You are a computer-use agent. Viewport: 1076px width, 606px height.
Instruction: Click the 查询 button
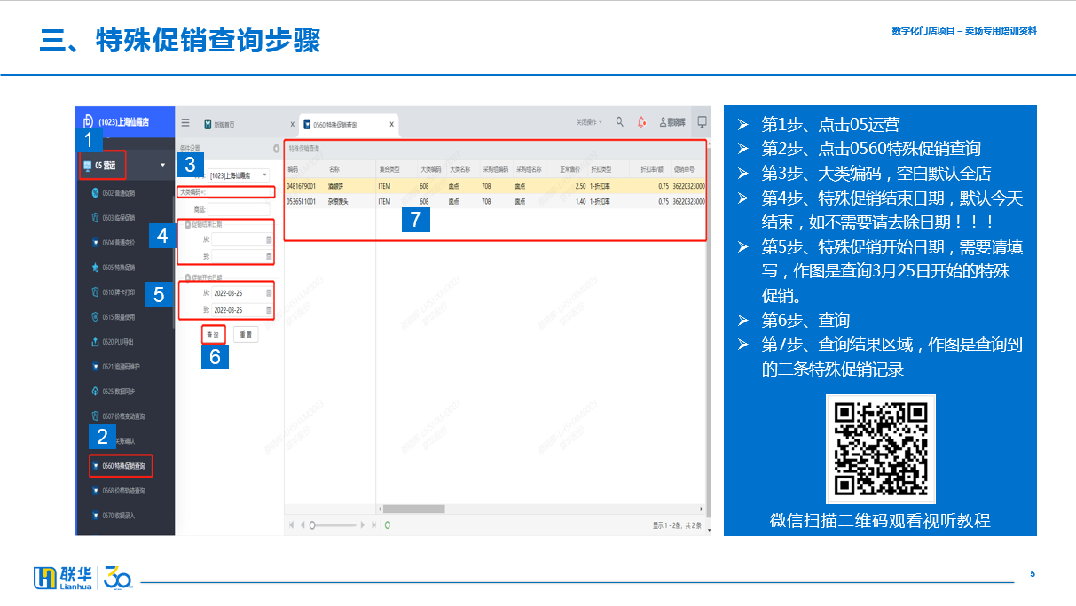click(x=213, y=335)
